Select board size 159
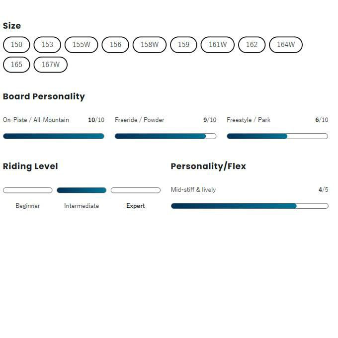This screenshot has height=338, width=338. tap(183, 45)
